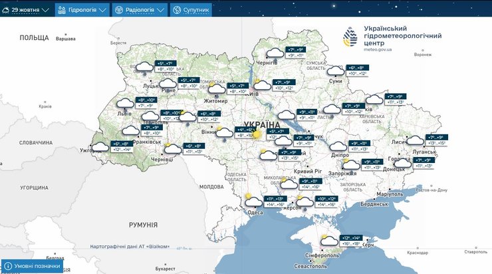
Task: Click the cloud icon over Ужгород
Action: pyautogui.click(x=100, y=146)
